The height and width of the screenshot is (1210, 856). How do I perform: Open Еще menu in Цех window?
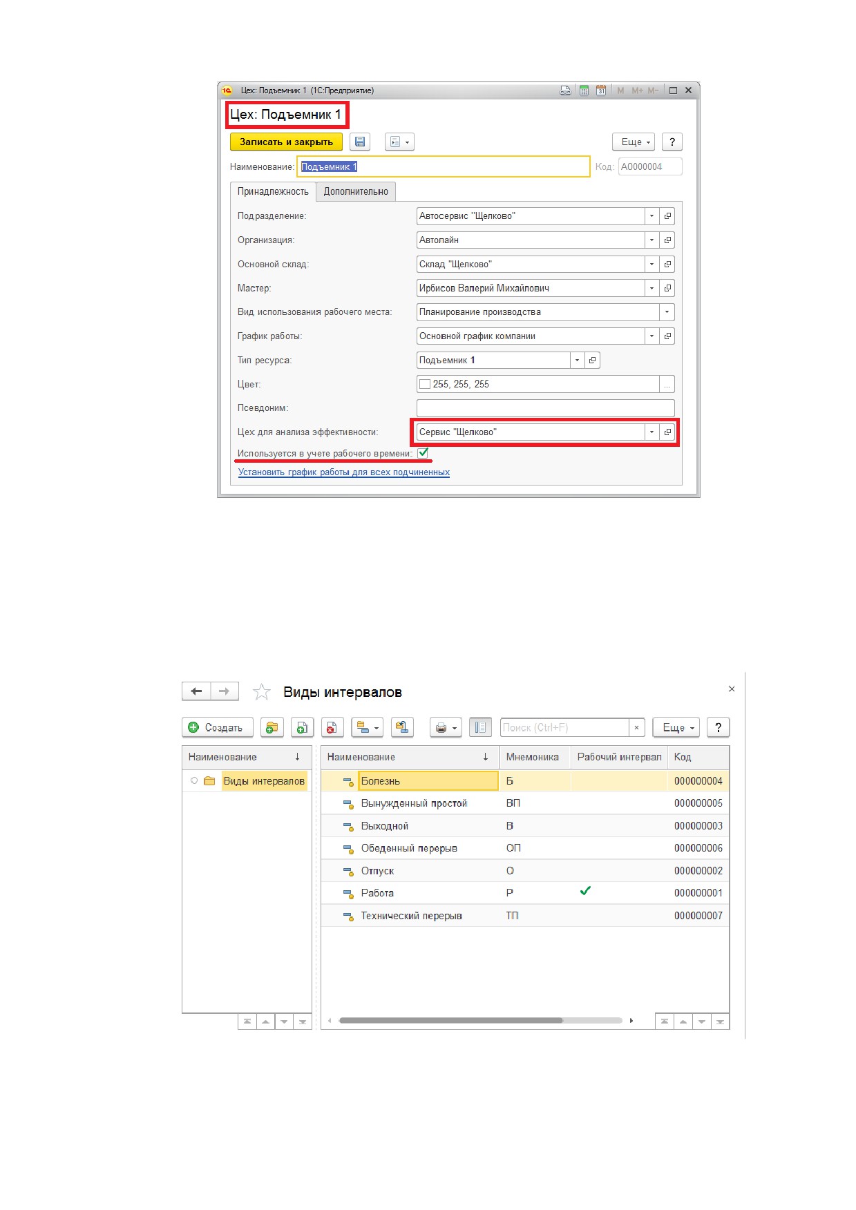[634, 142]
